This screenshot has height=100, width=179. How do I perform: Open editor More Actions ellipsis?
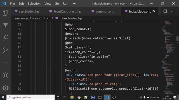[x=173, y=11]
